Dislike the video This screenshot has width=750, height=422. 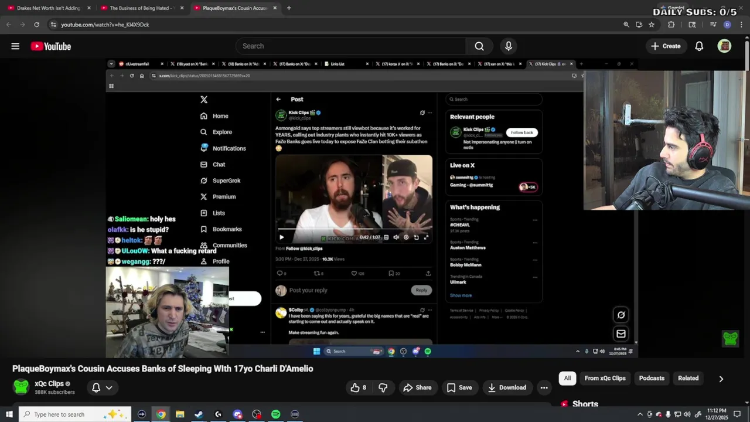pyautogui.click(x=383, y=387)
